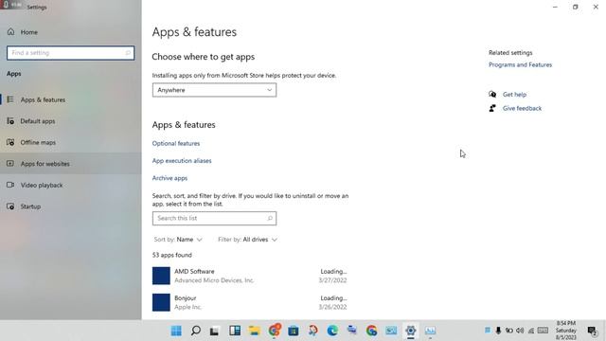Open Microsoft Edge from the taskbar
Screen dimensions: 606x341
pyautogui.click(x=332, y=331)
